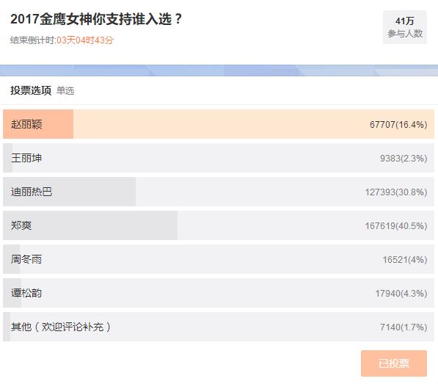The image size is (438, 384).
Task: Click 67707(16.4%) vote count for 赵丽颖
Action: tap(398, 124)
